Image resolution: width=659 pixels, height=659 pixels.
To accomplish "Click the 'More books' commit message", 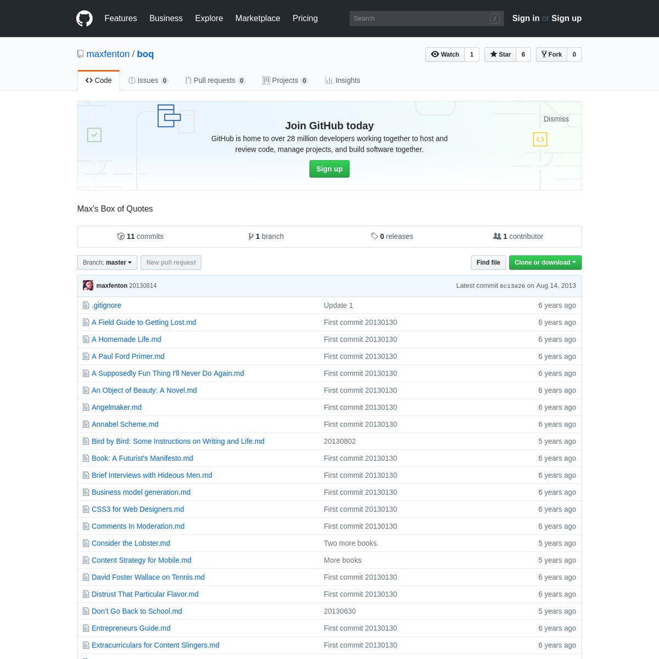I will click(x=343, y=560).
